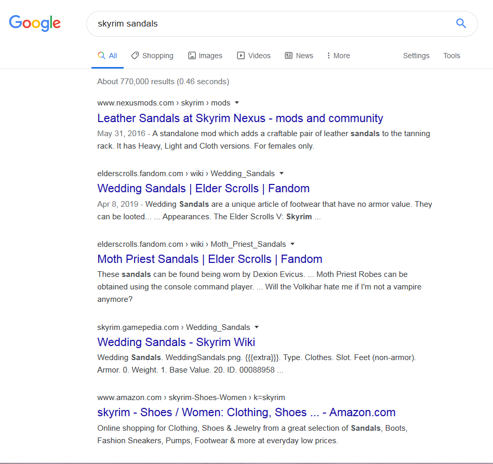Click the elderscrolls.fandom.com Moth_Priest_Sandals breadcrumb

click(192, 244)
